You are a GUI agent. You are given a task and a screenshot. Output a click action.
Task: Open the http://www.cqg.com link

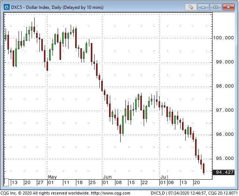pos(111,193)
